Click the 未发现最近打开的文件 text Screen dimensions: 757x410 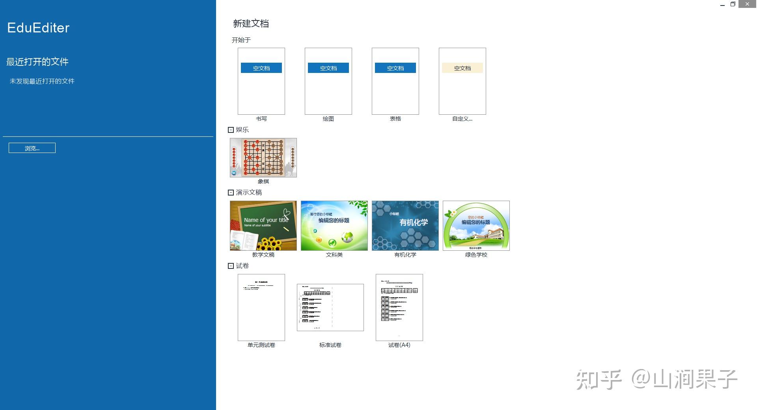42,81
